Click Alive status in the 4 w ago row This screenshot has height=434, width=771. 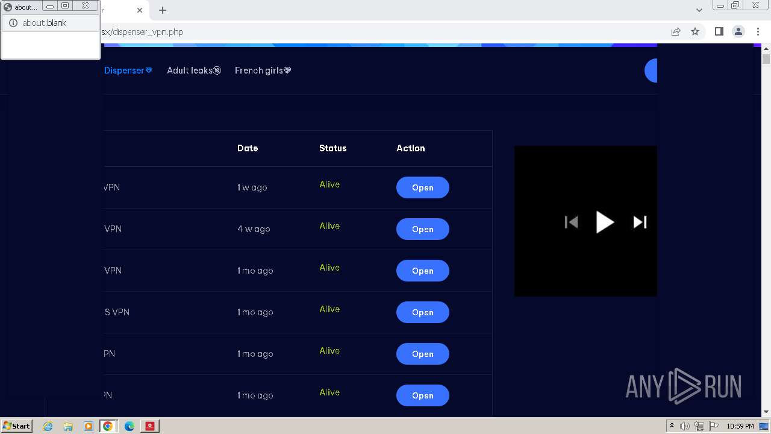(329, 226)
